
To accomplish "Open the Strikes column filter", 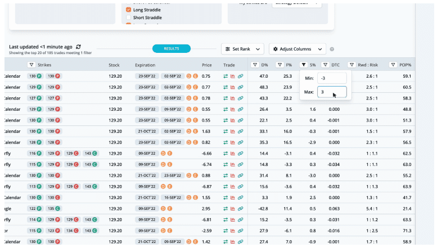I will [30, 65].
